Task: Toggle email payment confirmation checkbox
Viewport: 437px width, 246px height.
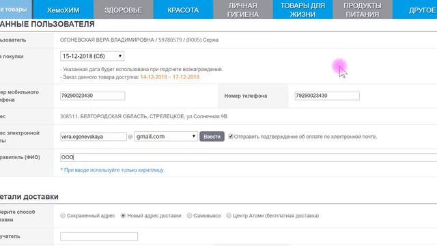Action: (231, 137)
